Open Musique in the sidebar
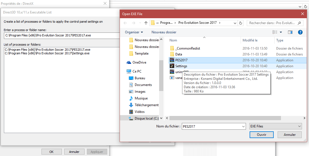The height and width of the screenshot is (156, 309). [138, 98]
